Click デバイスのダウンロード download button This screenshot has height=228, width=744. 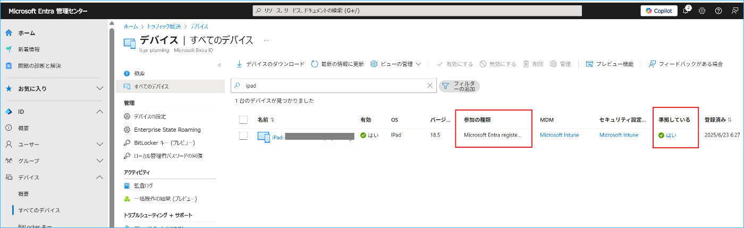(x=270, y=64)
